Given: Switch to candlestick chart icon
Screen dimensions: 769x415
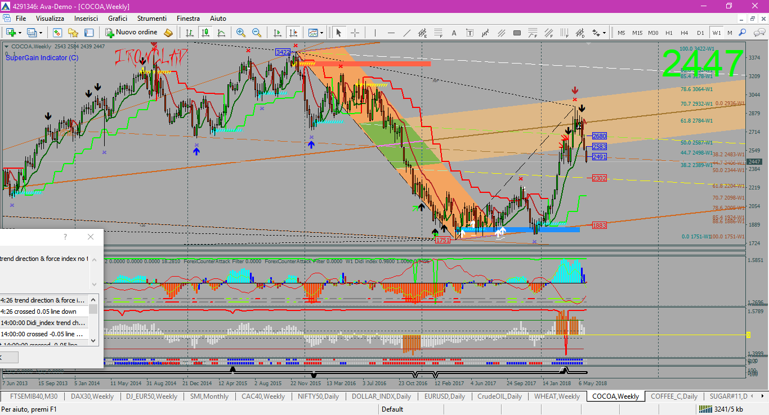Looking at the screenshot, I should [205, 33].
